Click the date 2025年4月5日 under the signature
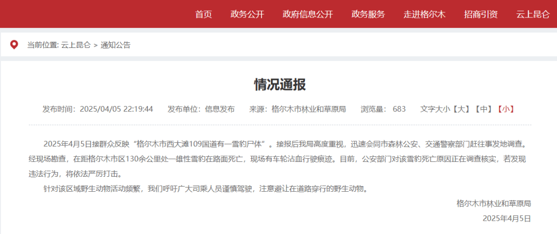This screenshot has height=234, width=557. pos(506,218)
